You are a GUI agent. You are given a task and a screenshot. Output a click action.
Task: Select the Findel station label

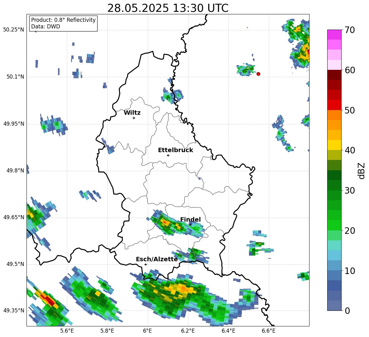pyautogui.click(x=190, y=219)
